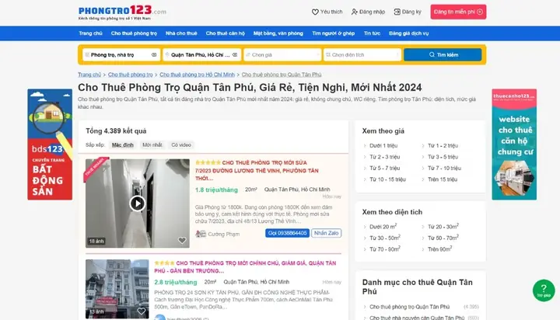Filter area Trên 90m²

click(x=439, y=249)
